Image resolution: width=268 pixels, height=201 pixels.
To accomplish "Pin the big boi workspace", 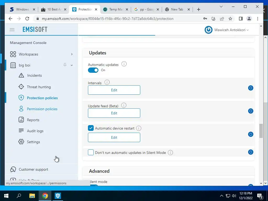I will (65, 65).
